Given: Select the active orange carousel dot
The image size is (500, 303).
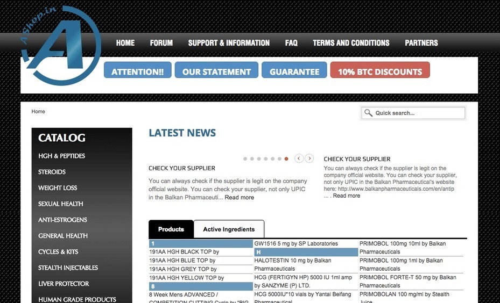Looking at the screenshot, I should coord(286,159).
